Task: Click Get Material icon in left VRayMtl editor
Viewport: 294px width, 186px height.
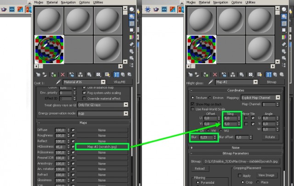Action: tap(38, 75)
